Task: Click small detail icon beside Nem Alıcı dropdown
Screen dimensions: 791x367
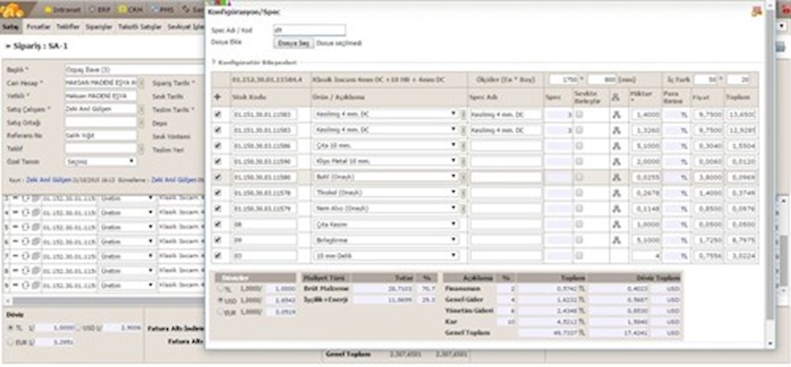Action: (463, 209)
